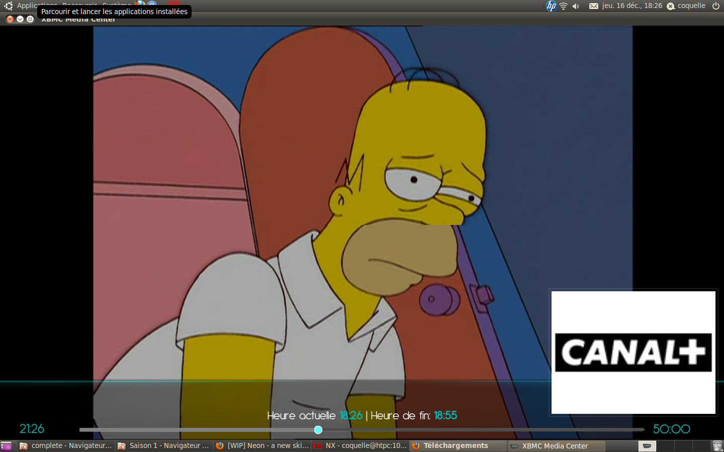Launch Firefox from the top panel
724x452 pixels.
click(x=140, y=4)
